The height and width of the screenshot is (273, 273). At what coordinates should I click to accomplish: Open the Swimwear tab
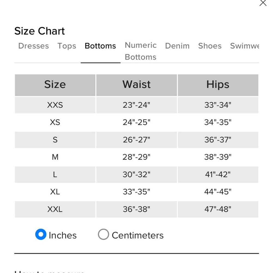click(244, 46)
